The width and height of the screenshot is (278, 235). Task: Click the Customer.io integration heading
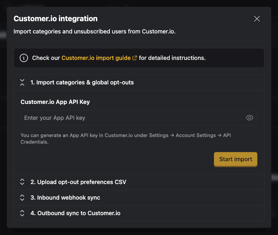tap(56, 19)
